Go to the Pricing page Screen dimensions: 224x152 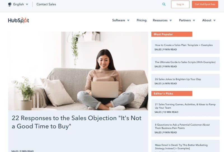point(141,20)
